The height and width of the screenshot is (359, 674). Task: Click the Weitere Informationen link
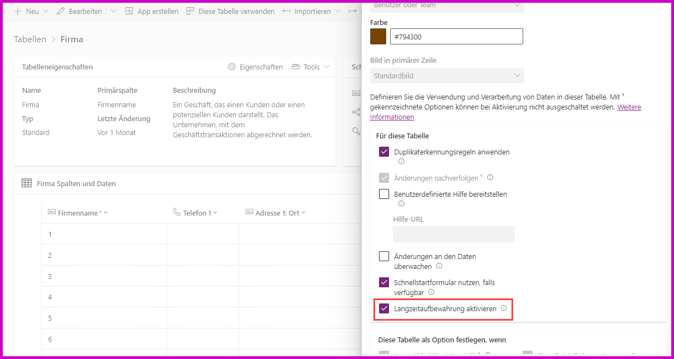[x=628, y=107]
